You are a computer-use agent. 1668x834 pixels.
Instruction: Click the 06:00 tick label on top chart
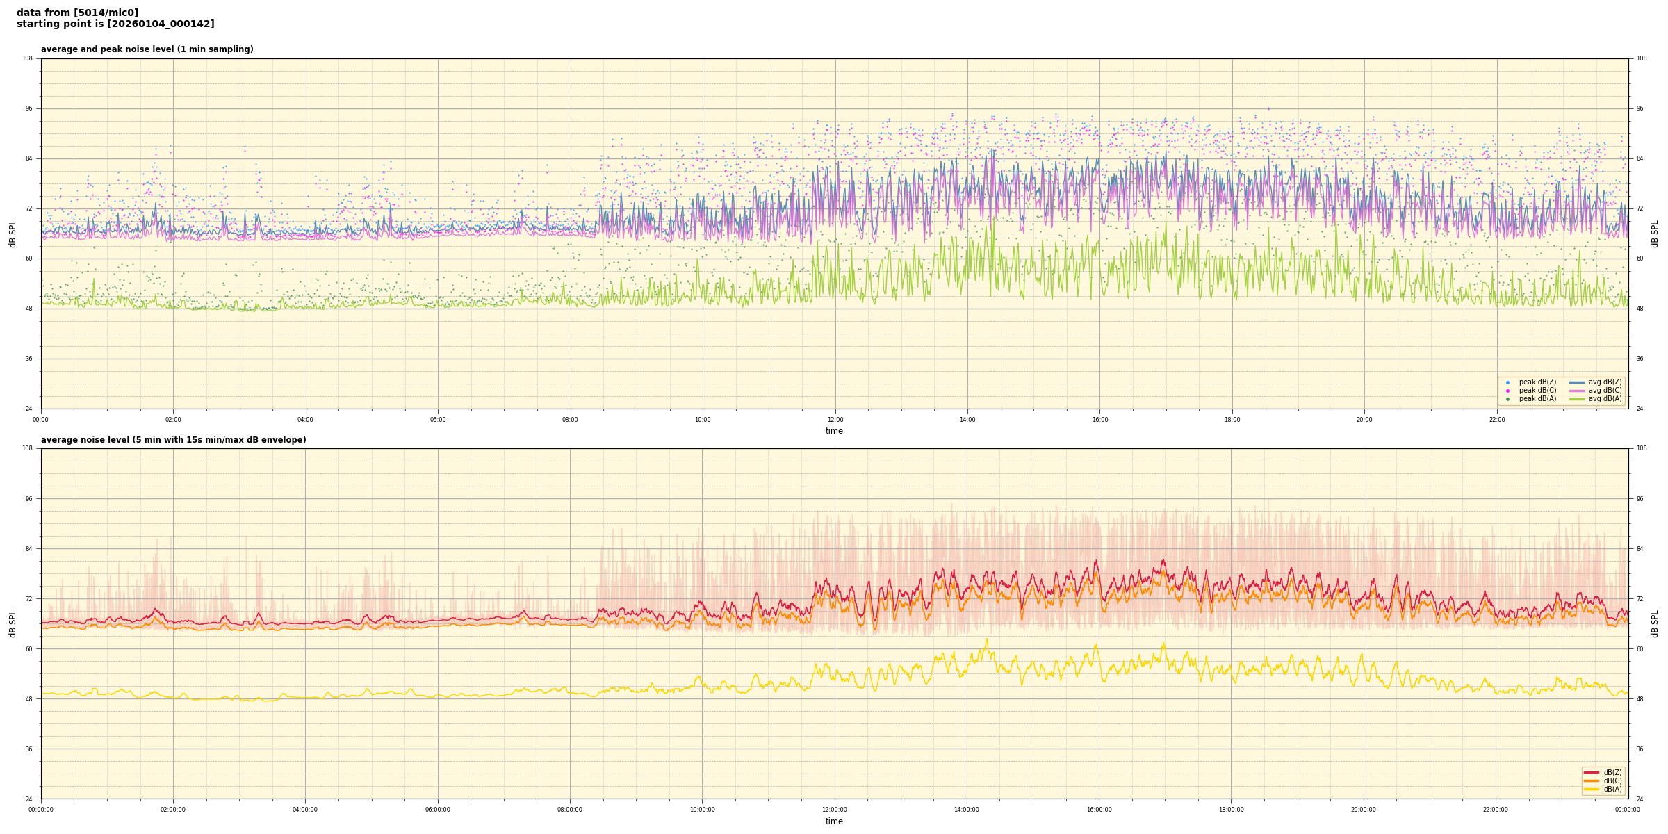[x=438, y=420]
